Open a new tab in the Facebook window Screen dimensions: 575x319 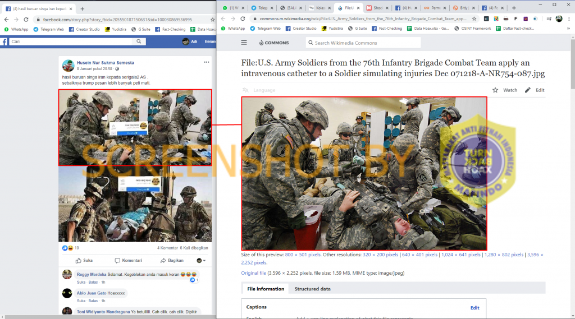tap(83, 8)
